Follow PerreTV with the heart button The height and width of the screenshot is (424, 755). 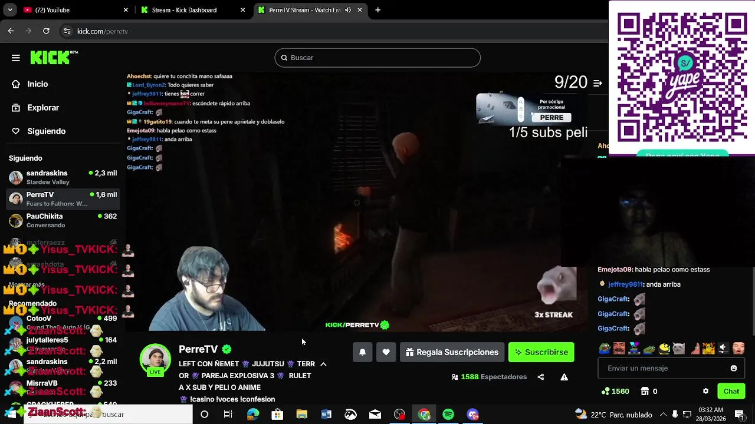click(386, 352)
